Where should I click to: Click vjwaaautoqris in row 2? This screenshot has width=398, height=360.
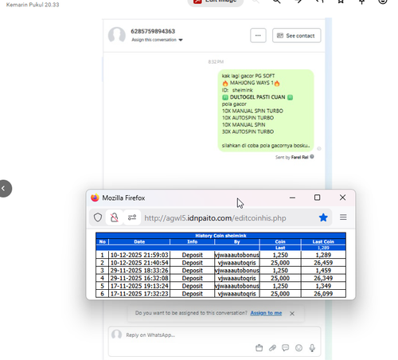pos(237,263)
